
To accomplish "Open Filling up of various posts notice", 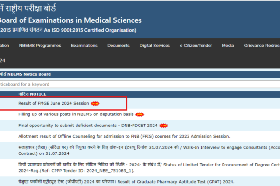I will pos(76,114).
